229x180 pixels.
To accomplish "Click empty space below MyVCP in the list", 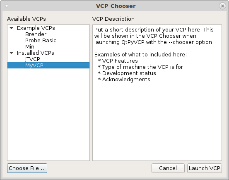I will pyautogui.click(x=48, y=114).
